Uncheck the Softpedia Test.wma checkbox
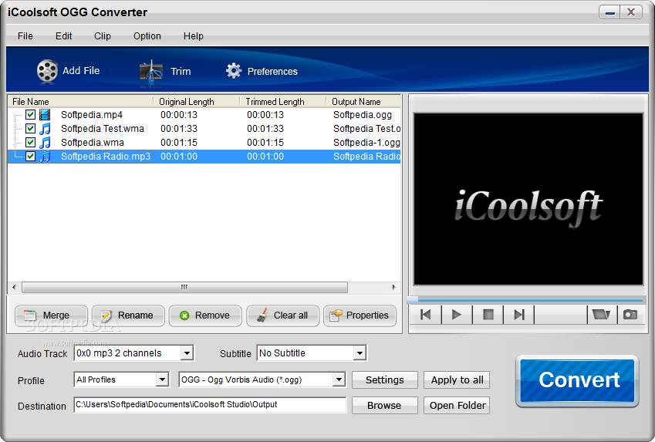This screenshot has width=655, height=442. tap(30, 128)
